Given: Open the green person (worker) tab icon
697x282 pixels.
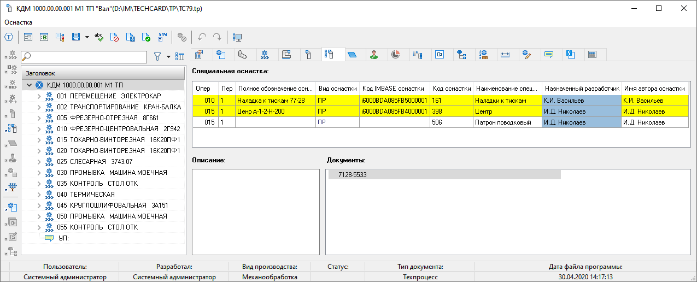Looking at the screenshot, I should pos(374,54).
